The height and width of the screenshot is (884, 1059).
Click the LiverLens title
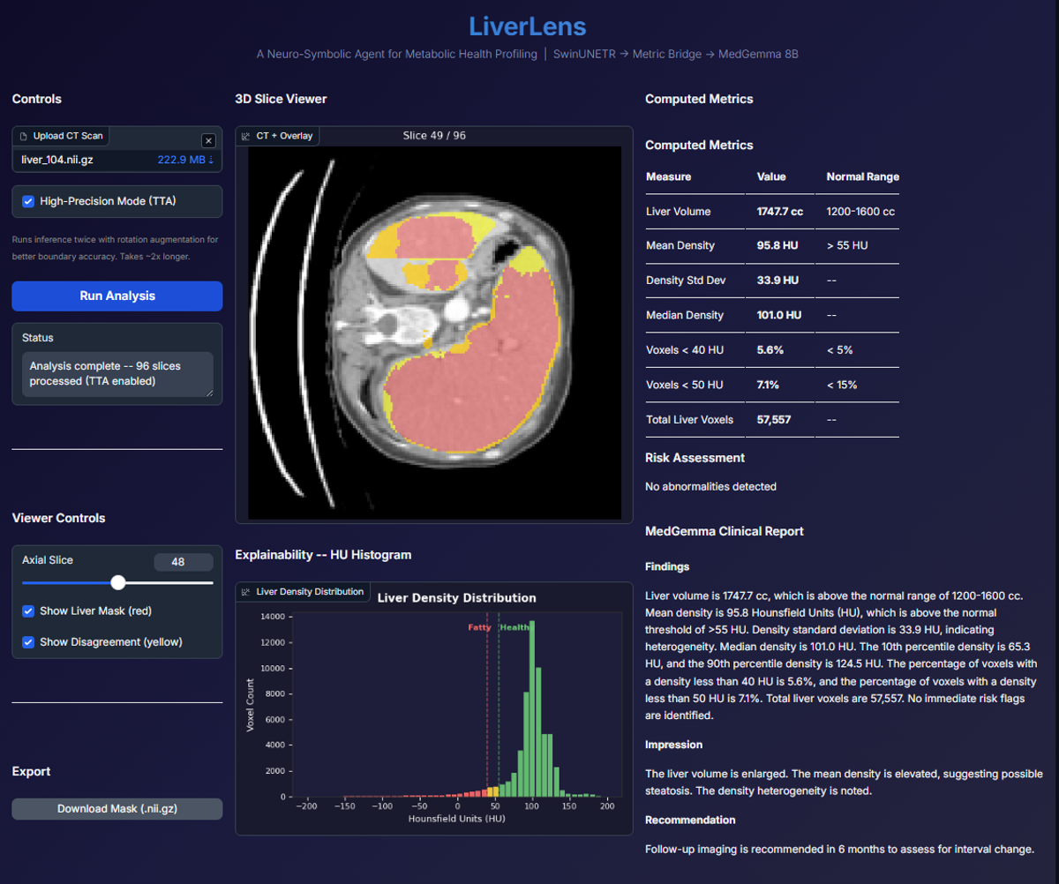pyautogui.click(x=528, y=26)
